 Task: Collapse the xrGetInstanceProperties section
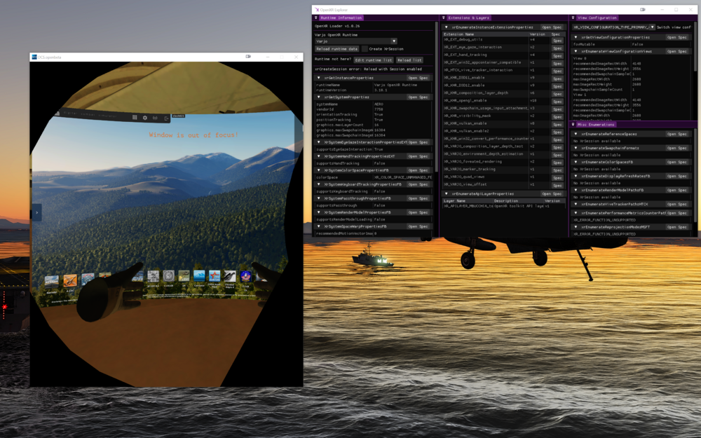coord(319,78)
